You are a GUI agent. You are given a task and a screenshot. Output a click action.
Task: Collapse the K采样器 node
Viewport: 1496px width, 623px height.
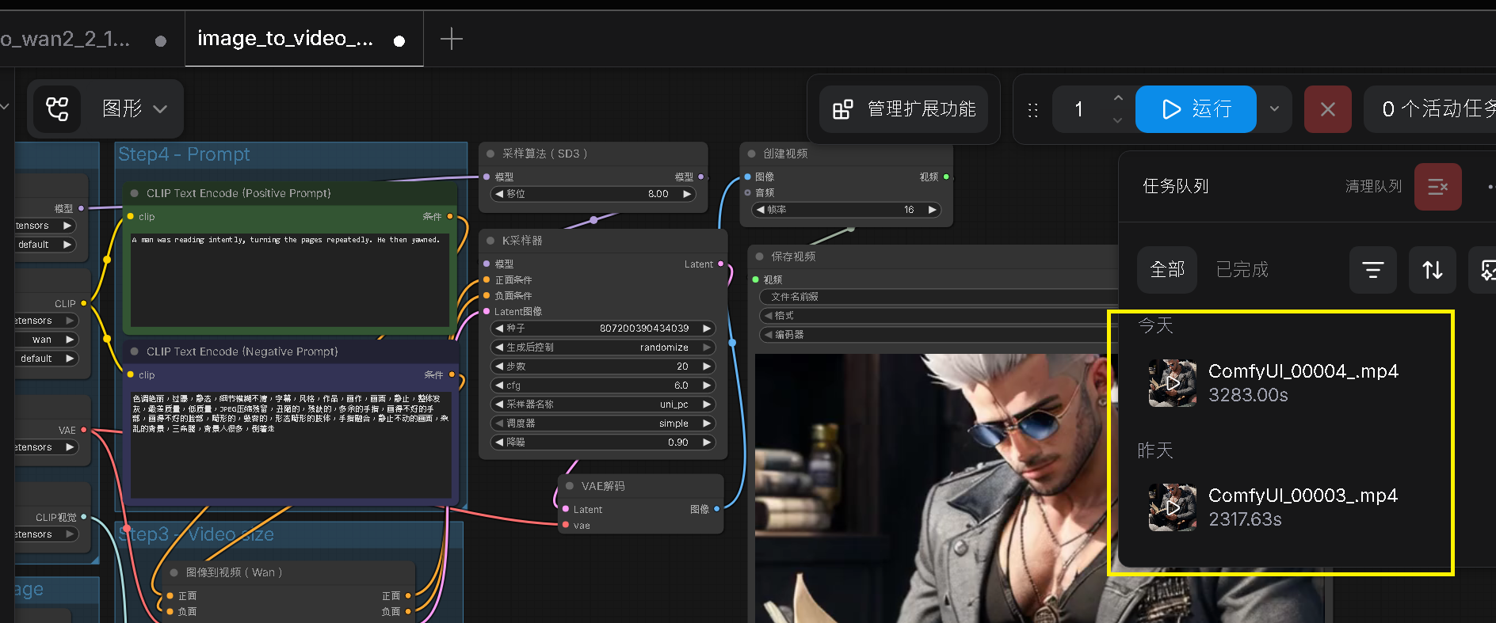[x=490, y=241]
